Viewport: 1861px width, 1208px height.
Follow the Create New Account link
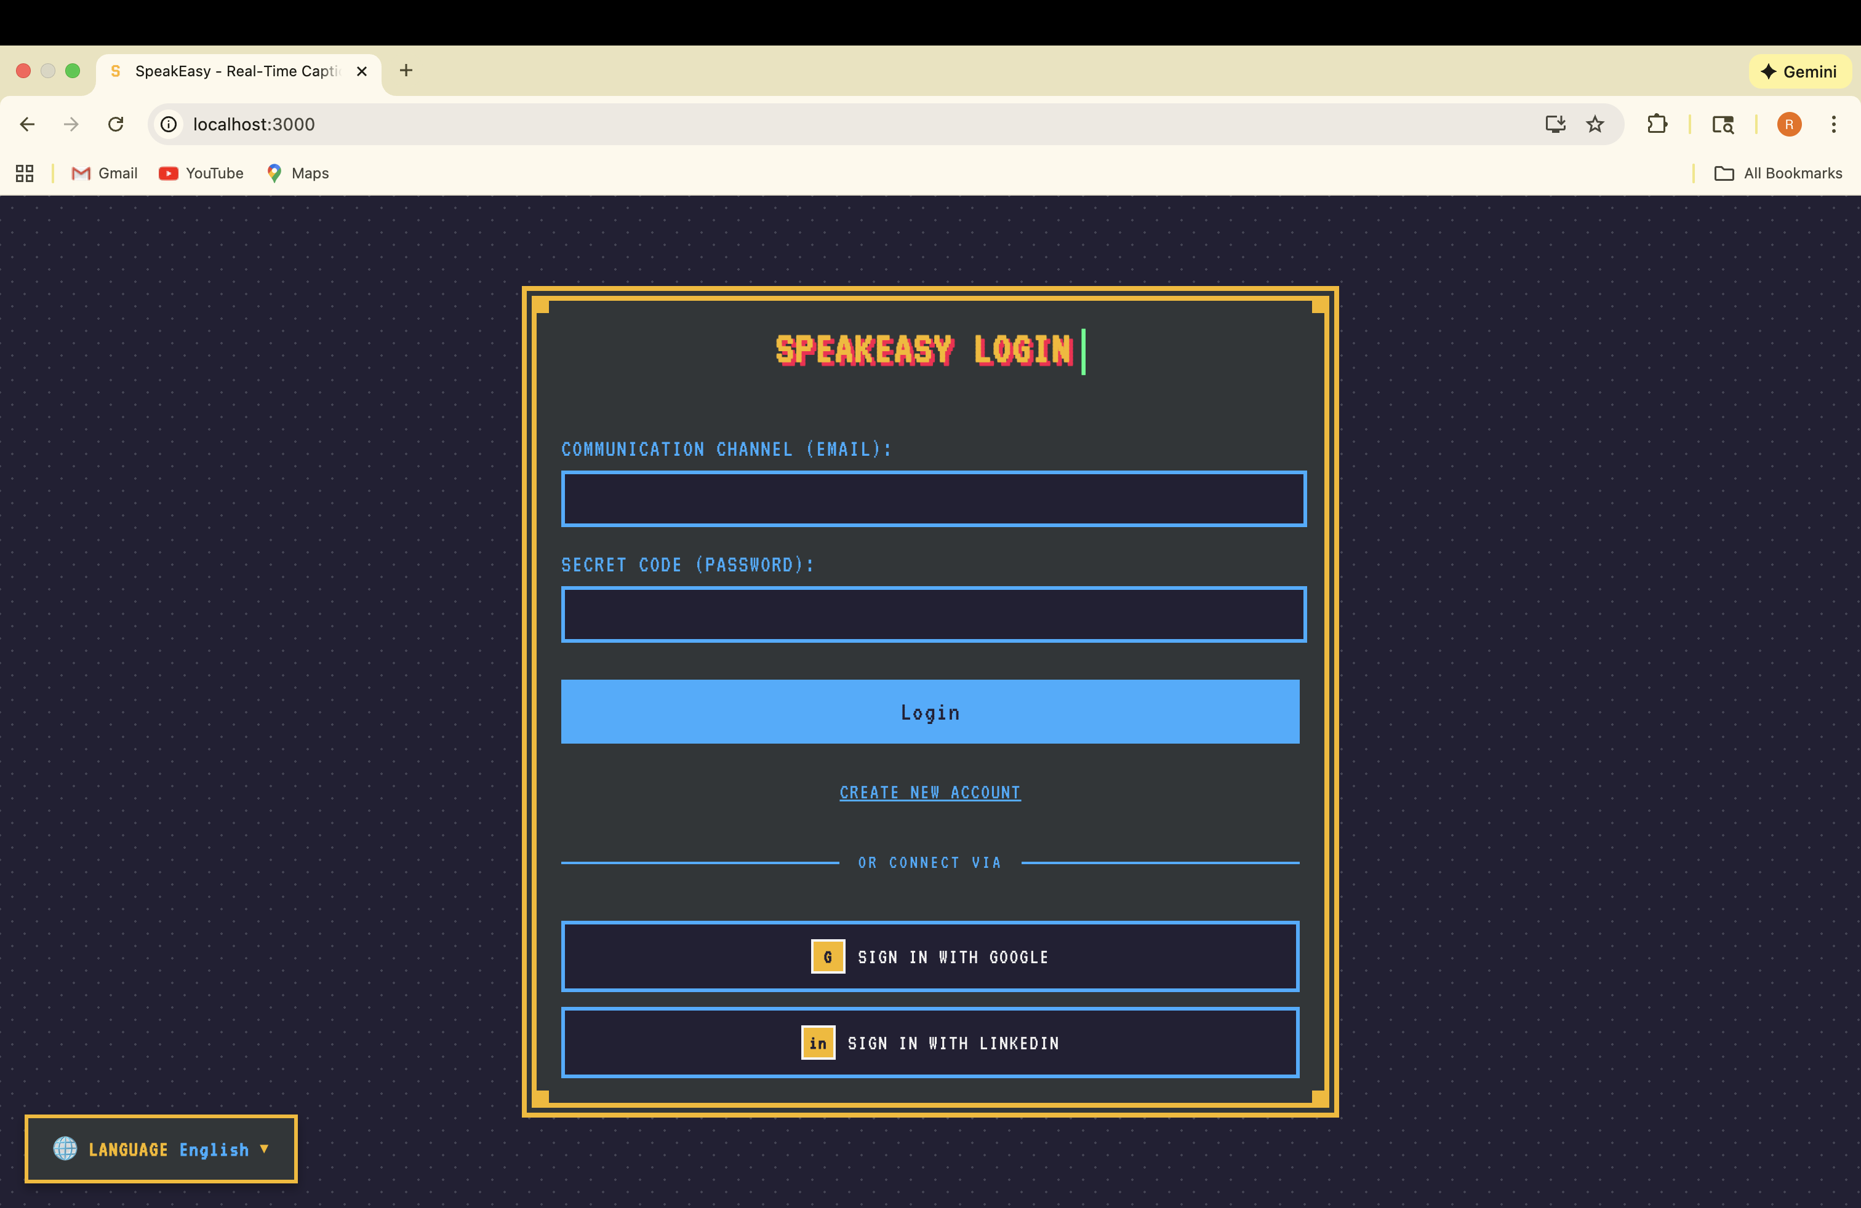pyautogui.click(x=930, y=792)
